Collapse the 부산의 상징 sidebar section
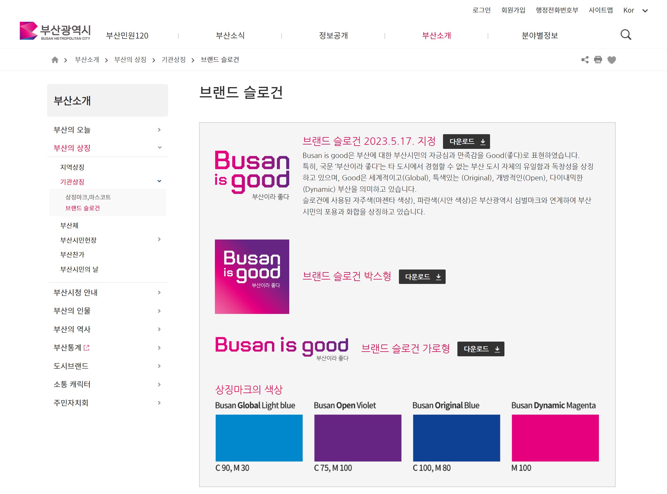 [160, 147]
